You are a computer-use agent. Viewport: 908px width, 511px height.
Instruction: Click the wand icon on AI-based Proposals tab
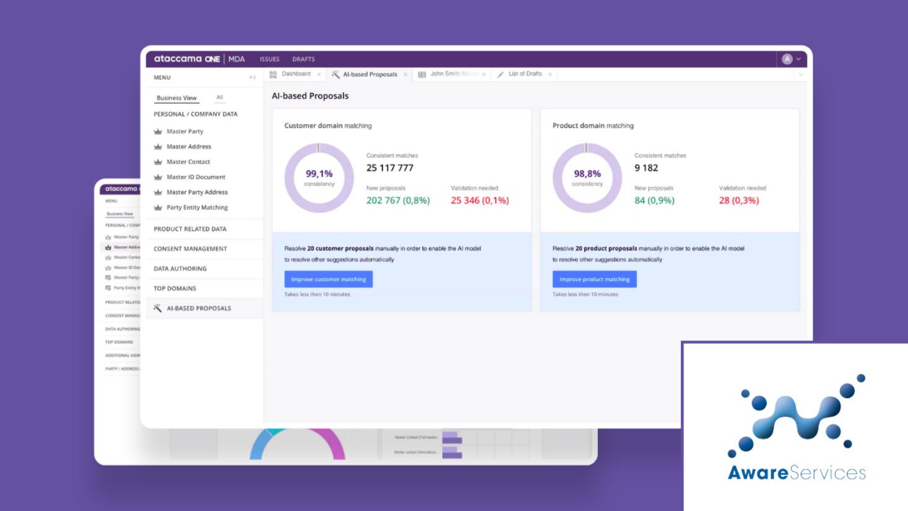tap(336, 74)
